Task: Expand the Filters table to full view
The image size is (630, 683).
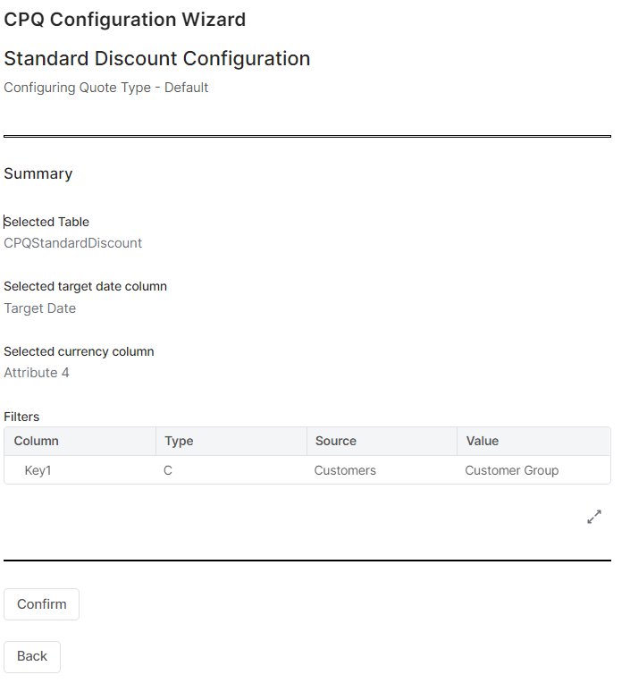Action: 594,517
